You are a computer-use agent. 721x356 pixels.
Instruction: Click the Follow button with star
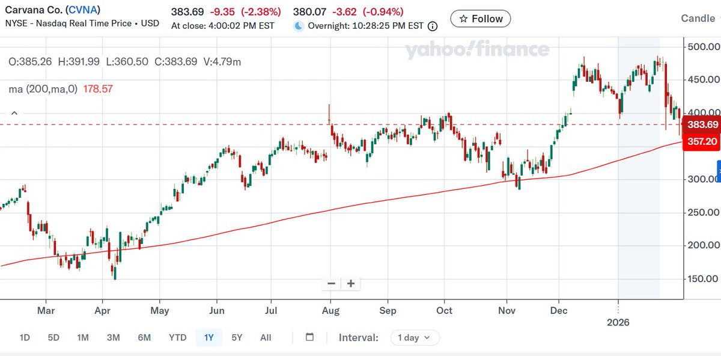[x=481, y=19]
